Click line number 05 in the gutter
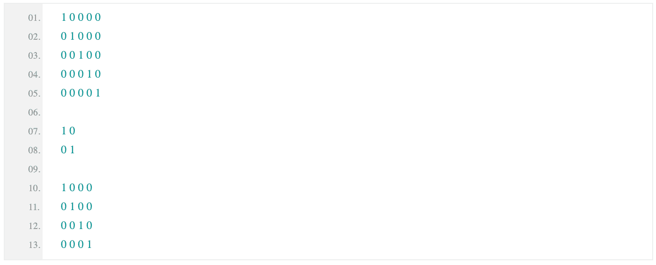 34,94
